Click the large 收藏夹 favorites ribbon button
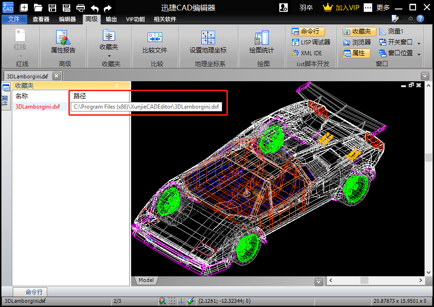Viewport: 434px width, 307px height. [109, 39]
